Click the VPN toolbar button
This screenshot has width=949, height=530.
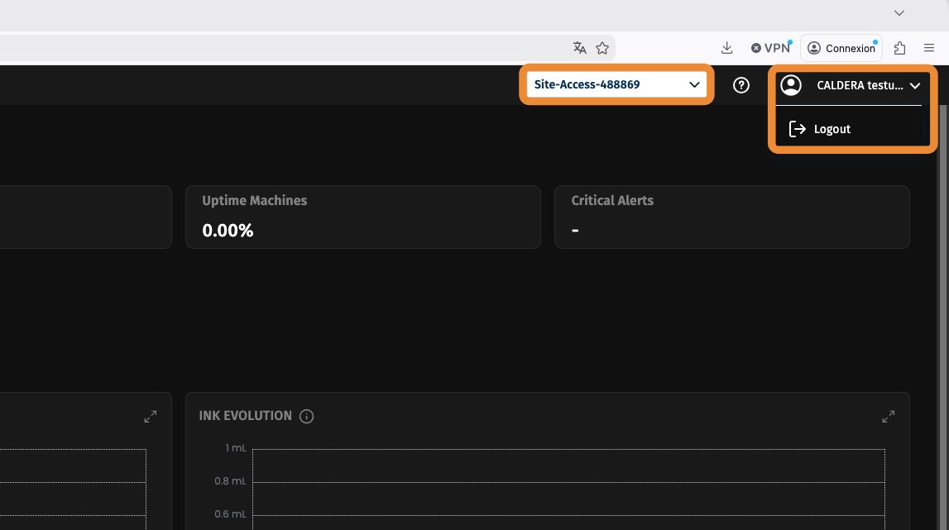pos(770,48)
